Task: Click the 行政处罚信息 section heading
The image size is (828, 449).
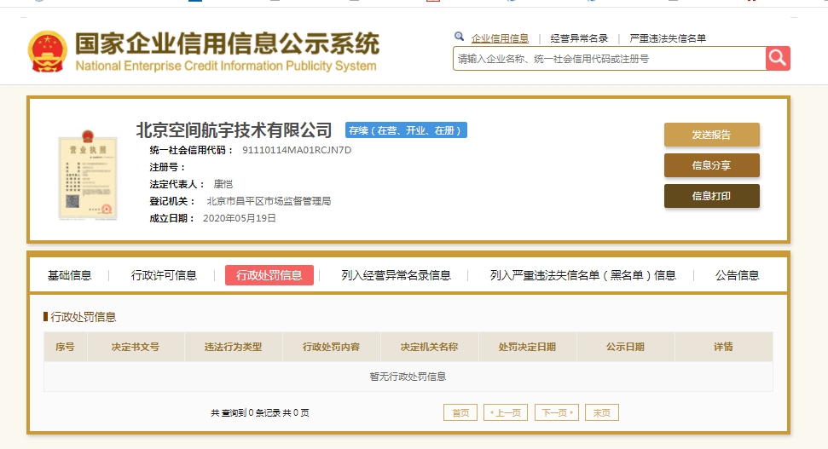Action: tap(83, 317)
